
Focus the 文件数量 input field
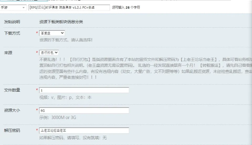coord(84,90)
